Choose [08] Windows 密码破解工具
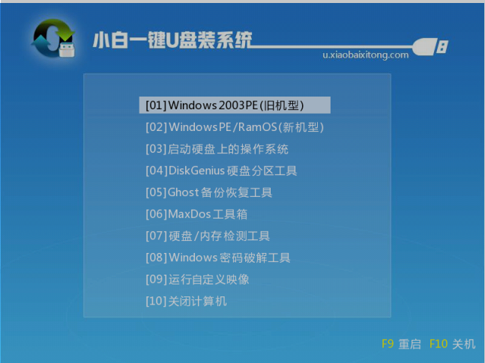This screenshot has height=363, width=485. click(217, 257)
